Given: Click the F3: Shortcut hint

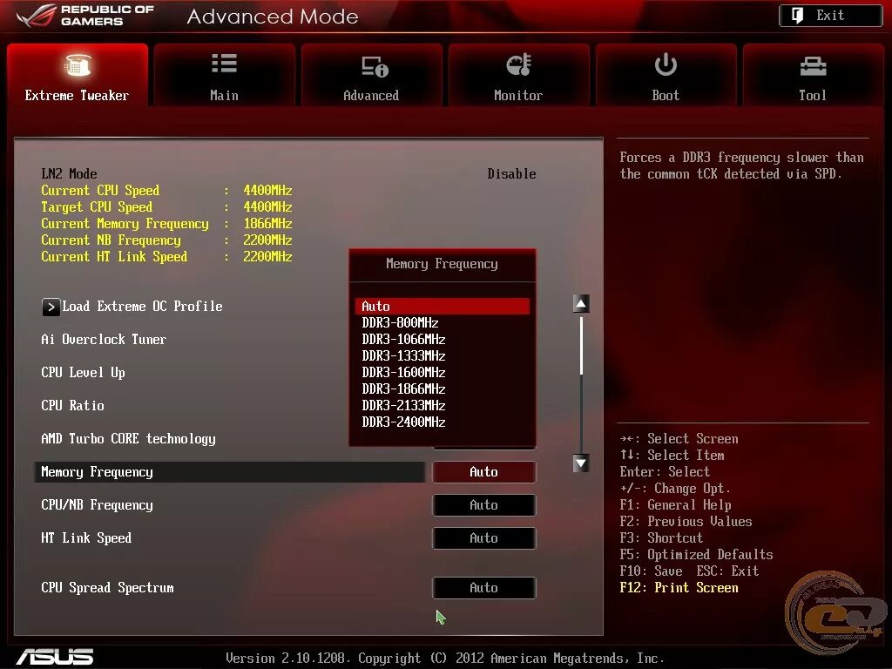Looking at the screenshot, I should pyautogui.click(x=661, y=538).
